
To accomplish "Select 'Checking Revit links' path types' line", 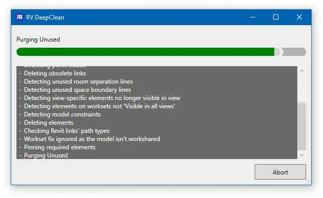I will [x=67, y=131].
